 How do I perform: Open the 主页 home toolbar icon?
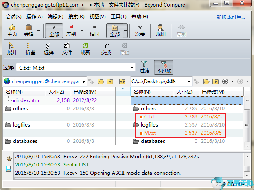click(12, 31)
